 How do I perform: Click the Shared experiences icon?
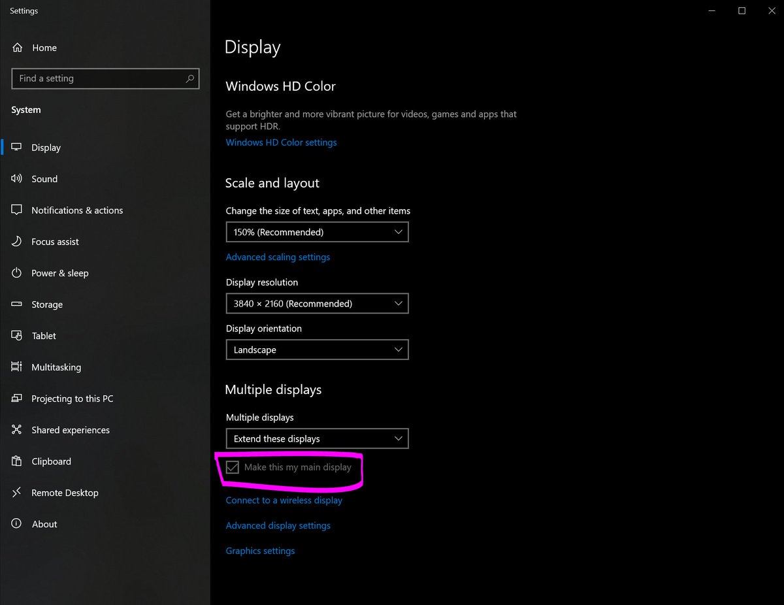point(17,430)
